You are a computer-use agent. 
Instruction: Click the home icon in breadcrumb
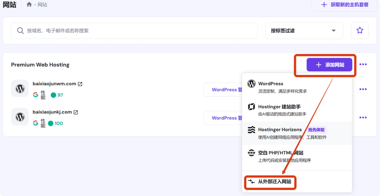pos(29,5)
